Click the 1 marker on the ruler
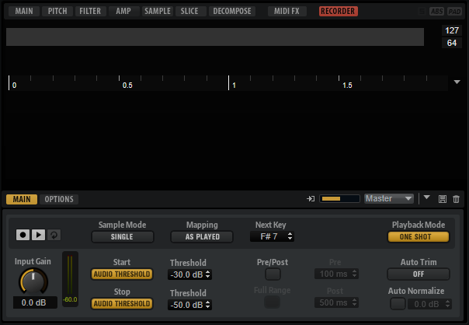469x325 pixels. coord(234,86)
